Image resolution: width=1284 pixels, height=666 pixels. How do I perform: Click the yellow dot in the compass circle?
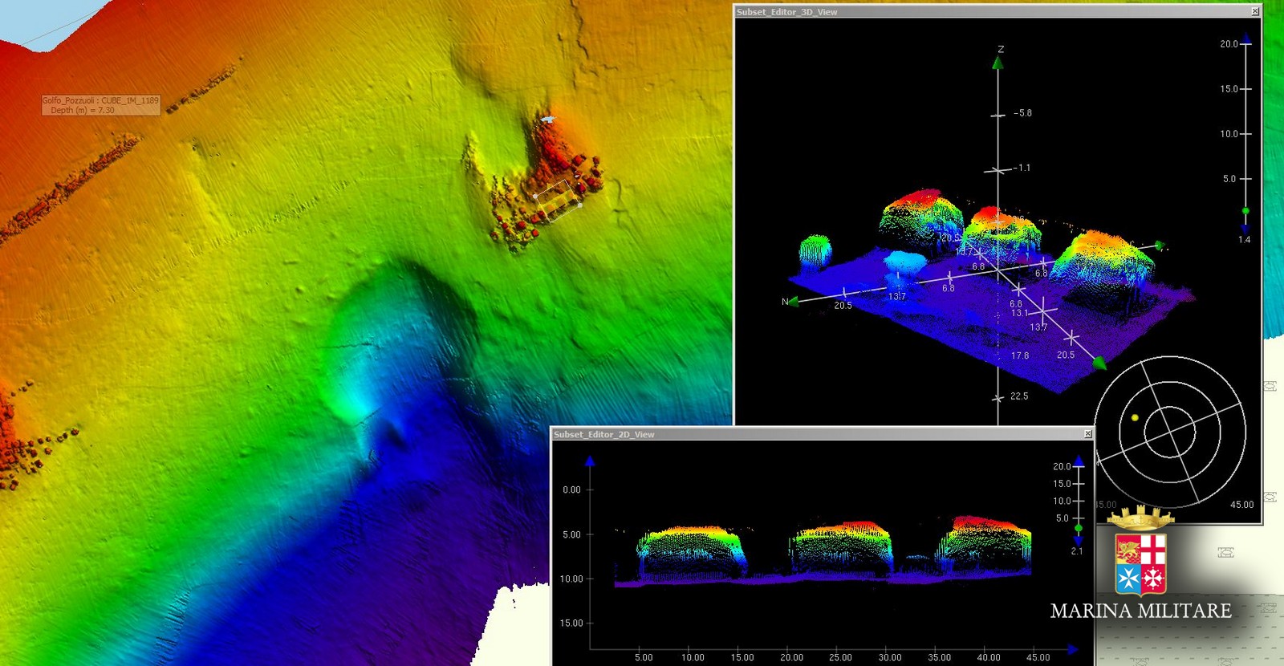click(1135, 417)
